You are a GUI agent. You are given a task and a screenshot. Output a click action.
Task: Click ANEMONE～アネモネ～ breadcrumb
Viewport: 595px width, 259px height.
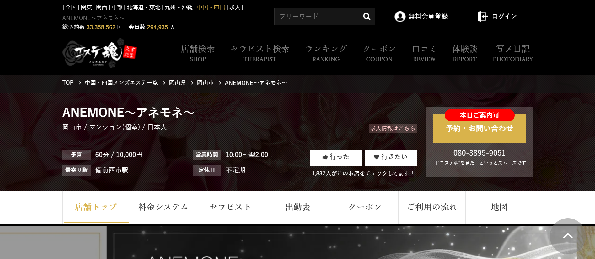point(256,83)
